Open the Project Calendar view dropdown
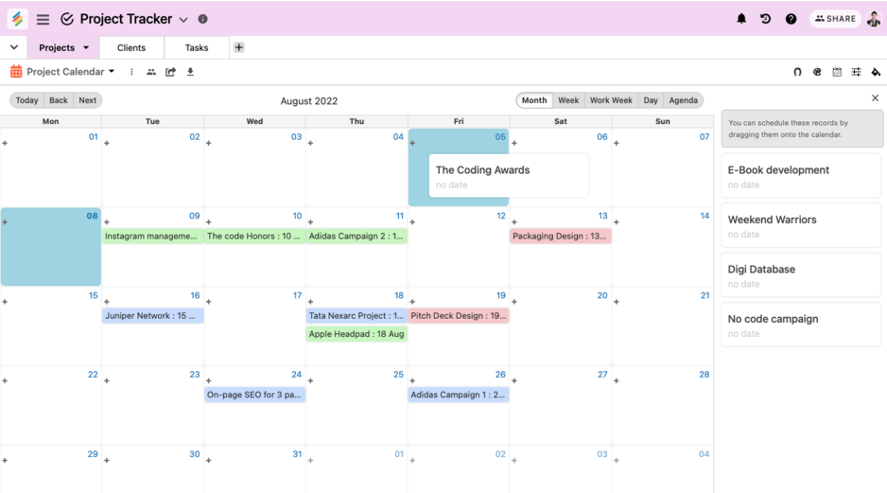Viewport: 887px width, 493px height. (x=112, y=72)
